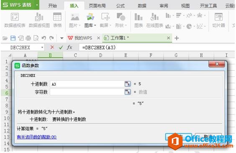This screenshot has height=153, width=236.
Task: Click the Print Preview icon
Action: [36, 38]
